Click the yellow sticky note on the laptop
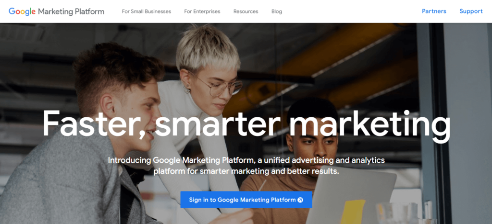Screen dimensions: 492x224 click(353, 212)
